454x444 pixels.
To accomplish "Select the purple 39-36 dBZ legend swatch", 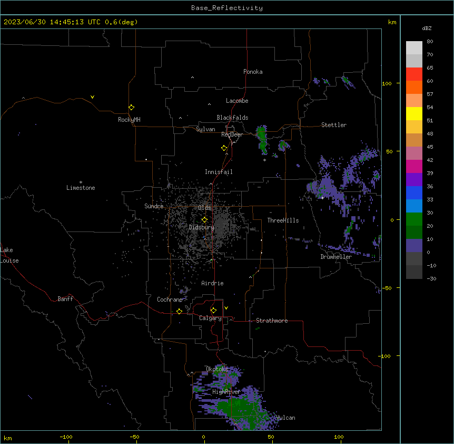I will [x=414, y=180].
